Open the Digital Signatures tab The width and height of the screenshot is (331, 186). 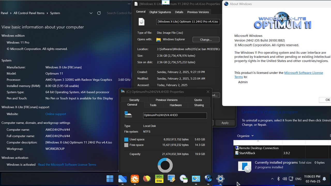160,12
